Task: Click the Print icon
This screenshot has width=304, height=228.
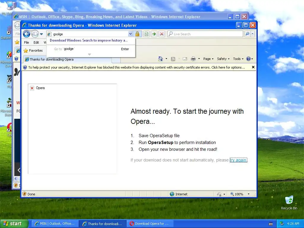Action: tap(193, 59)
